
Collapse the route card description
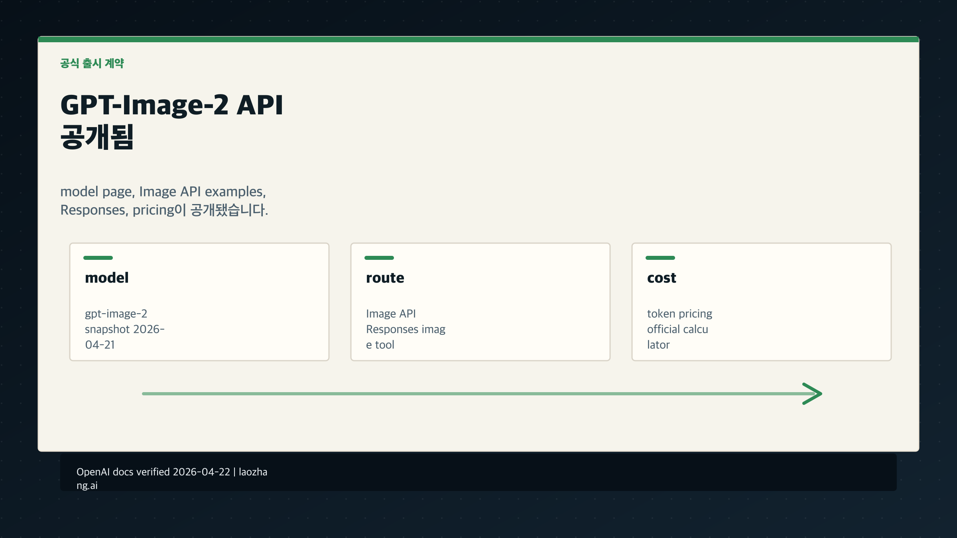[x=406, y=329]
